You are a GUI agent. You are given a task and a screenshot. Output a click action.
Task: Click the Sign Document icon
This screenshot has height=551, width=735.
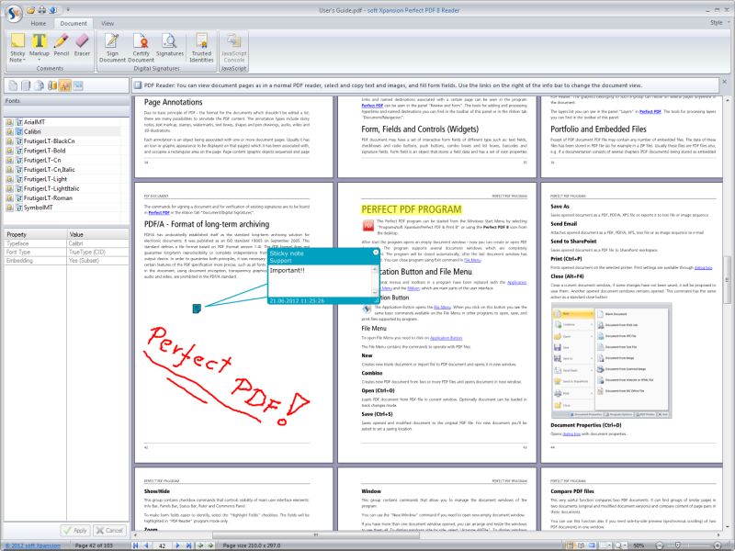pos(112,41)
